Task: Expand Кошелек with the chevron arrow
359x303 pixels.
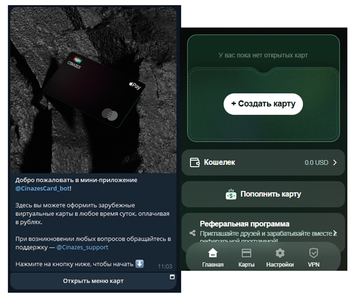Action: pos(335,162)
